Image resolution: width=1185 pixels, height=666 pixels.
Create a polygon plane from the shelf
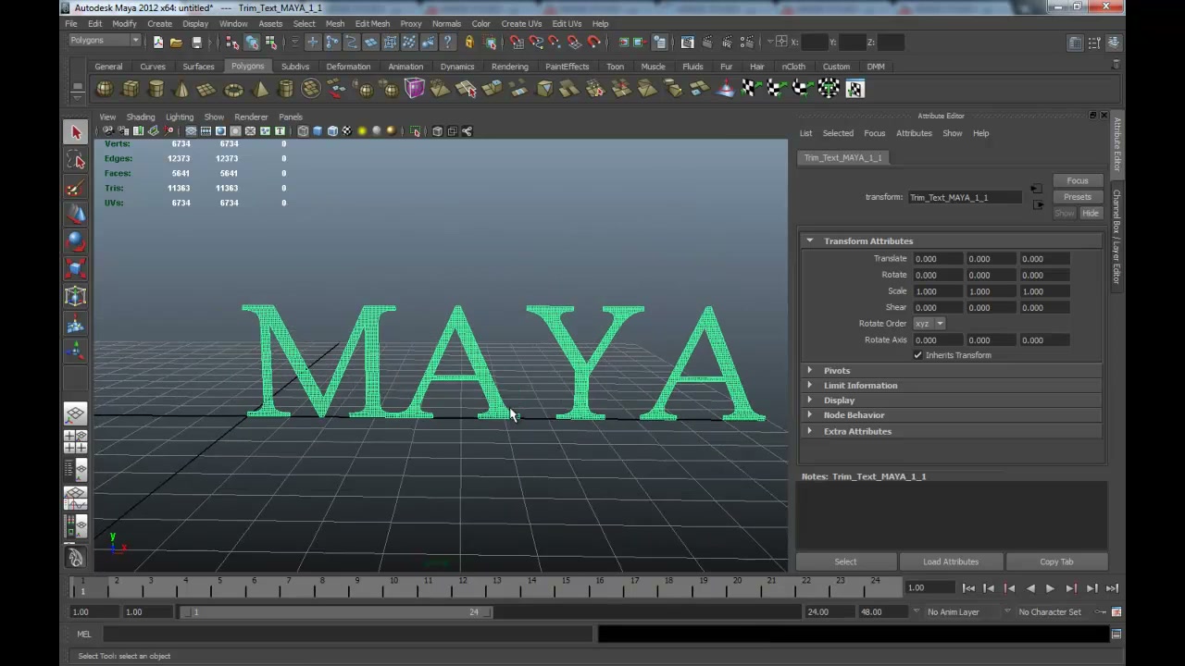click(207, 89)
